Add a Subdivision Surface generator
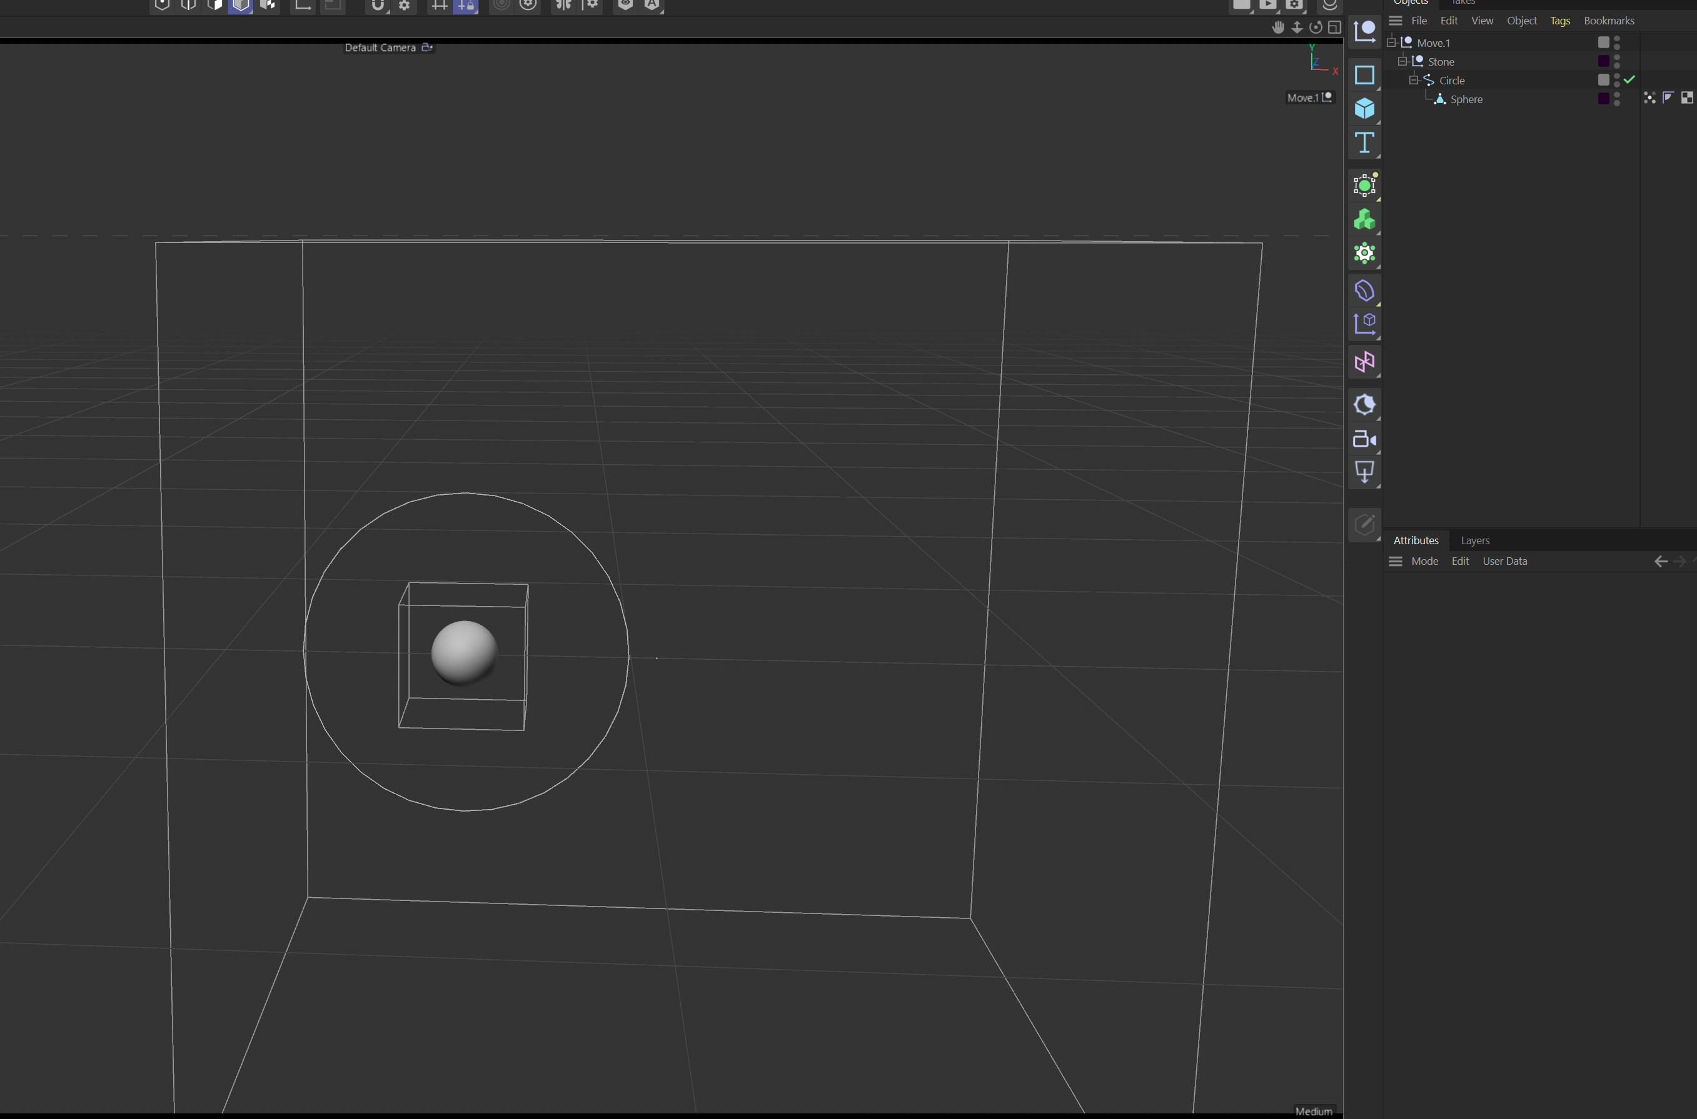Screen dimensions: 1697x1119 pyautogui.click(x=1364, y=186)
